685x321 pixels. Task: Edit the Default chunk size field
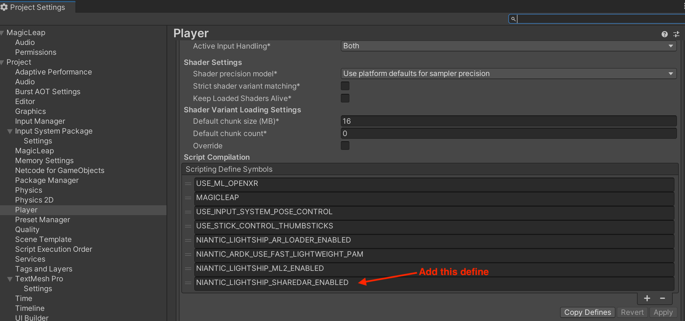[x=509, y=121]
